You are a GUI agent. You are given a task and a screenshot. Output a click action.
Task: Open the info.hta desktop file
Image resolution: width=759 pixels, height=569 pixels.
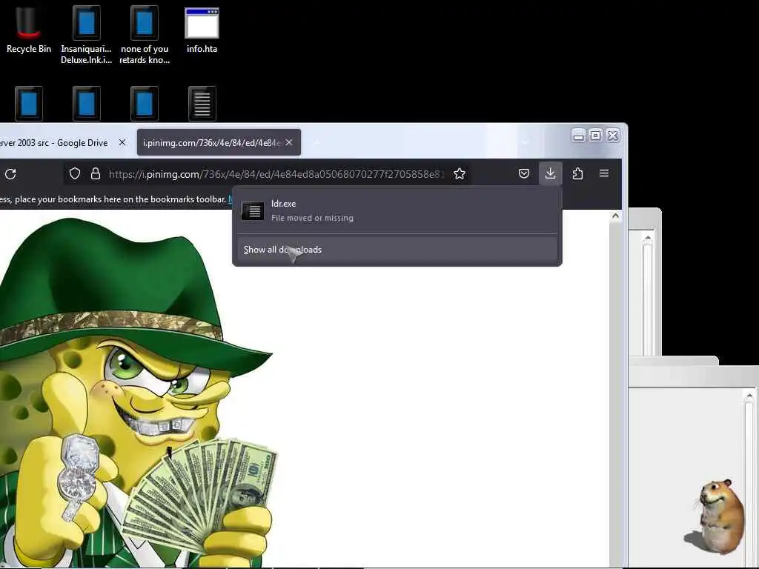[x=202, y=30]
